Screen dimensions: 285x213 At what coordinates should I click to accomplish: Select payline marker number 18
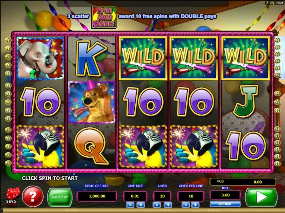pos(278,40)
